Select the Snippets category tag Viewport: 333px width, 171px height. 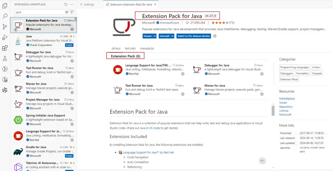pyautogui.click(x=317, y=73)
